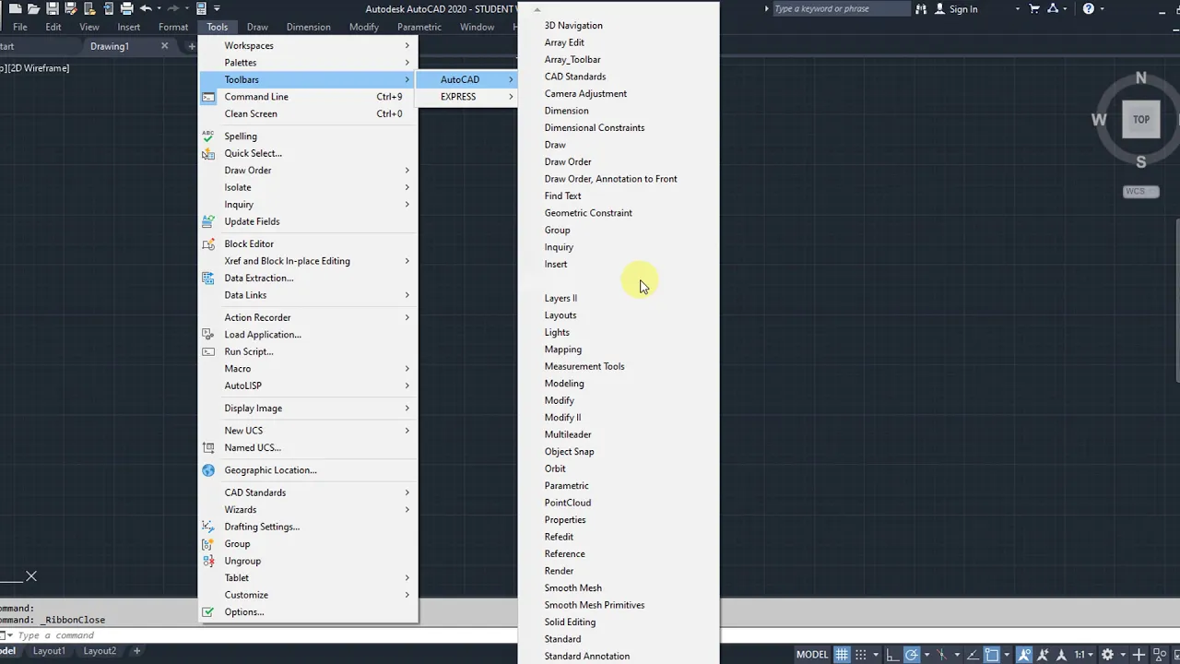Close the Drawing1 tab
This screenshot has height=664, width=1180.
pos(165,46)
